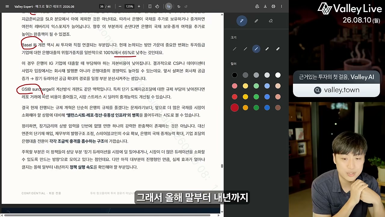The height and width of the screenshot is (217, 385).
Task: Pick the dark gray color swatch
Action: (245, 75)
